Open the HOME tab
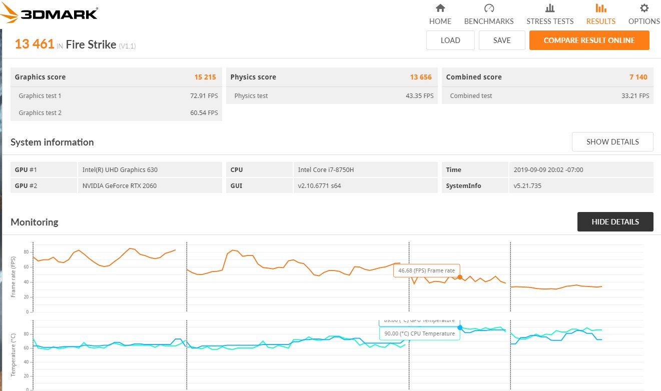The width and height of the screenshot is (661, 391). coord(440,21)
